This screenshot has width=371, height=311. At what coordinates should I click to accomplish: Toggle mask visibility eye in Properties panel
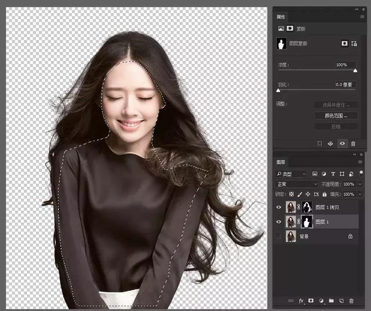(x=342, y=142)
